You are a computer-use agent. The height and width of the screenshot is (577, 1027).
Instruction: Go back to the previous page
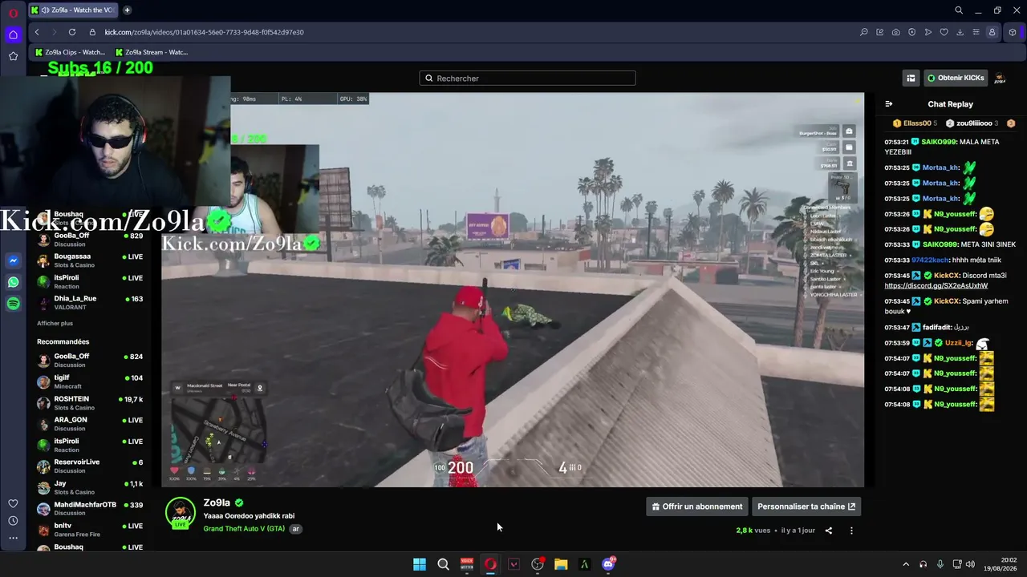point(37,32)
